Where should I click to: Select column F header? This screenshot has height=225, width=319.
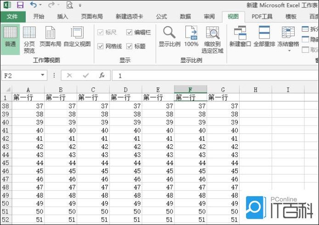tap(190, 89)
